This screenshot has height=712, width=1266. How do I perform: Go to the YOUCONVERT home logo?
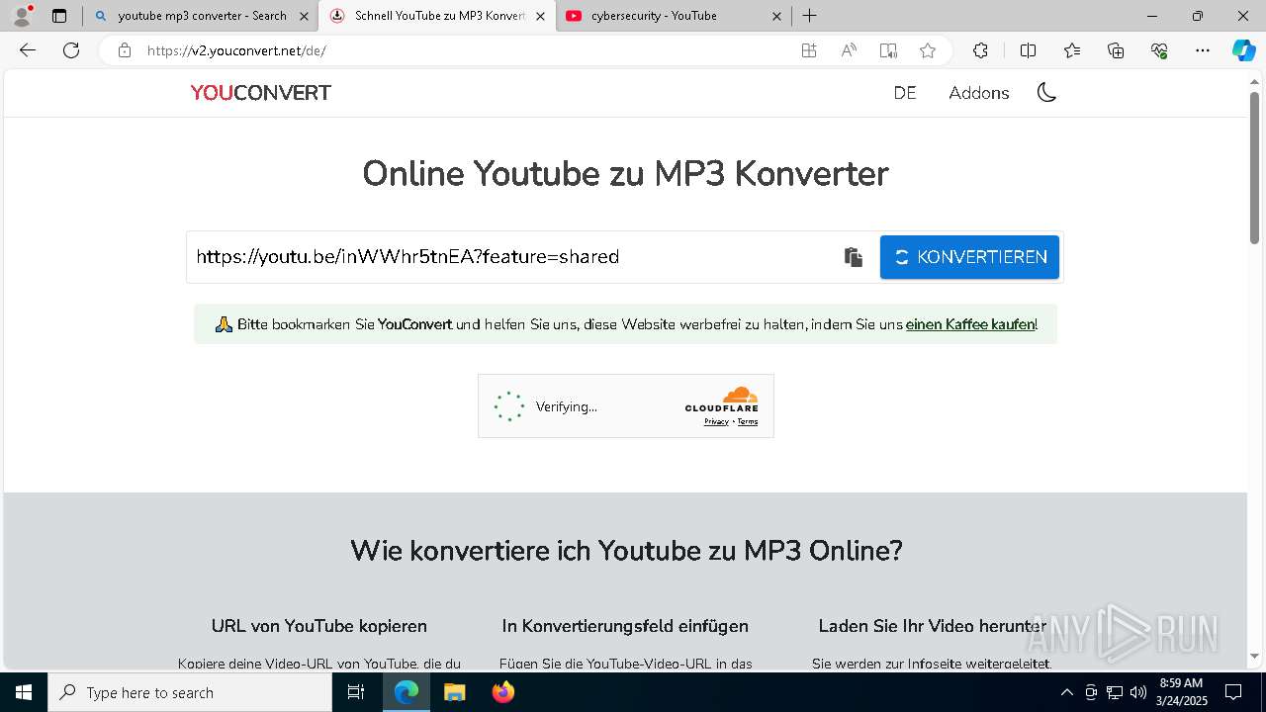(261, 93)
